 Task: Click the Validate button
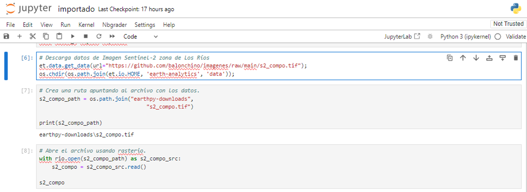pos(515,36)
